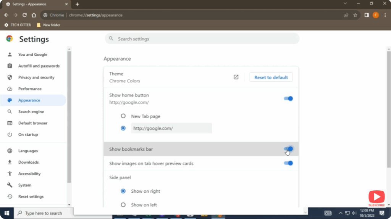This screenshot has height=219, width=391.
Task: Click main page vertical scrollbar thumb
Action: click(x=389, y=109)
